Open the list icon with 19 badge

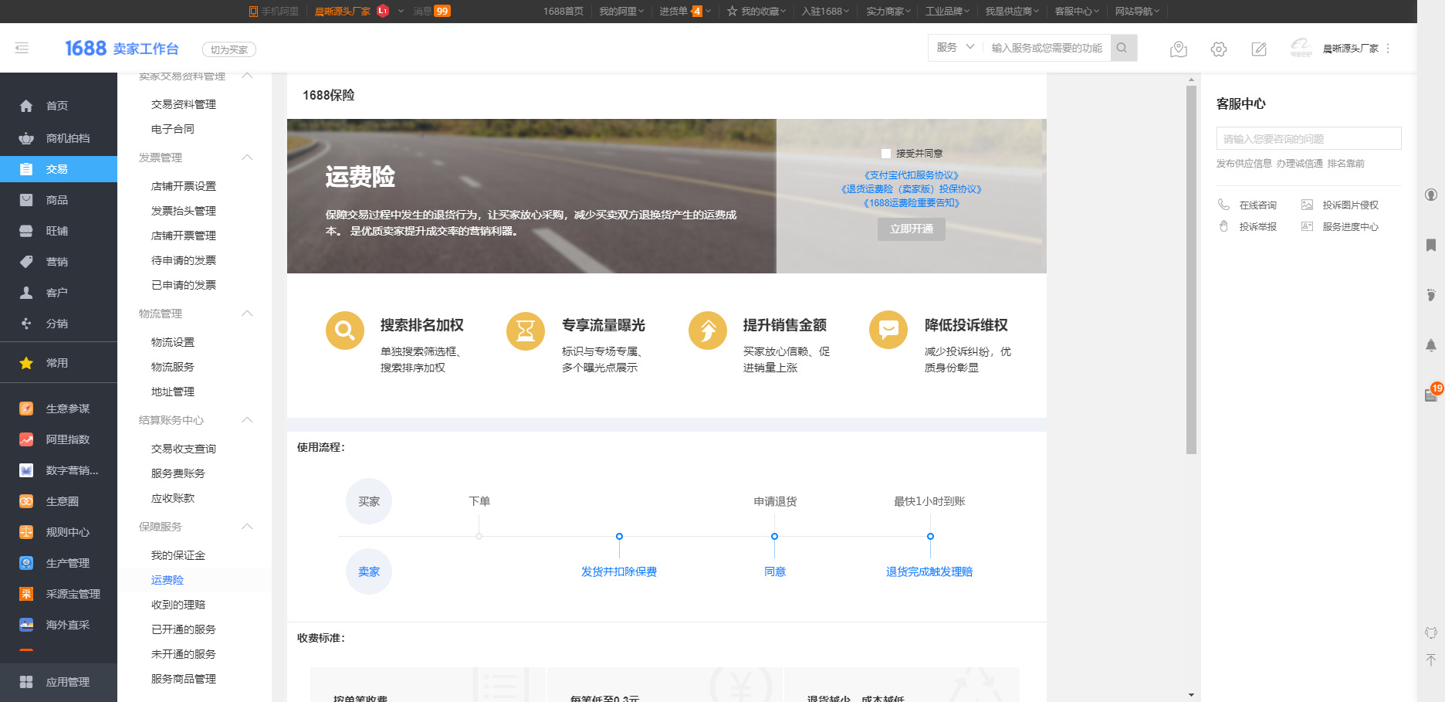pos(1431,395)
